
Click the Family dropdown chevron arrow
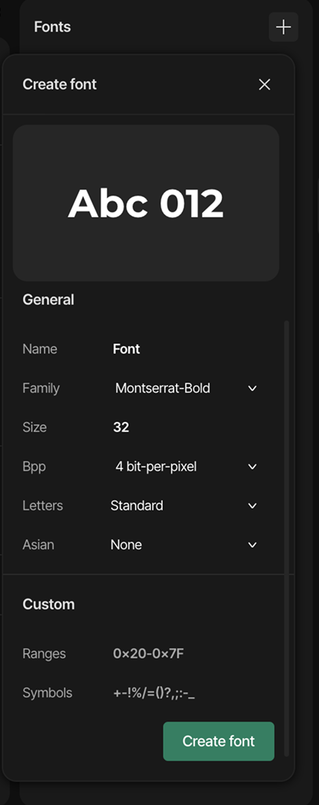pyautogui.click(x=252, y=388)
